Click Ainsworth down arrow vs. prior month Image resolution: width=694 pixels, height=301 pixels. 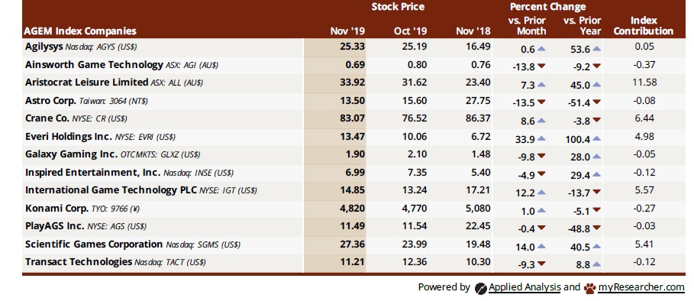coord(541,66)
